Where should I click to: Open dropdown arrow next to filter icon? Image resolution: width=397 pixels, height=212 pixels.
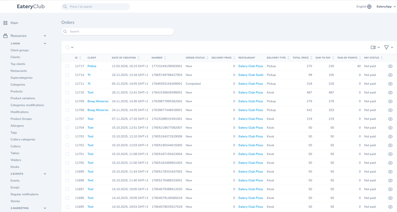(x=392, y=47)
